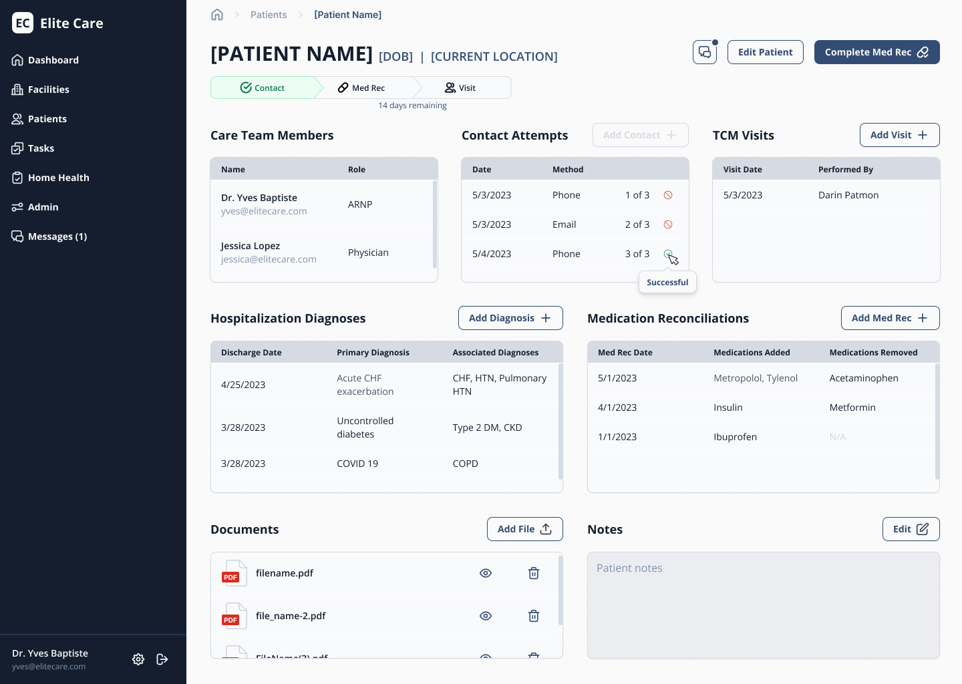Open the Metropolol, Tylenol medication link

(756, 378)
